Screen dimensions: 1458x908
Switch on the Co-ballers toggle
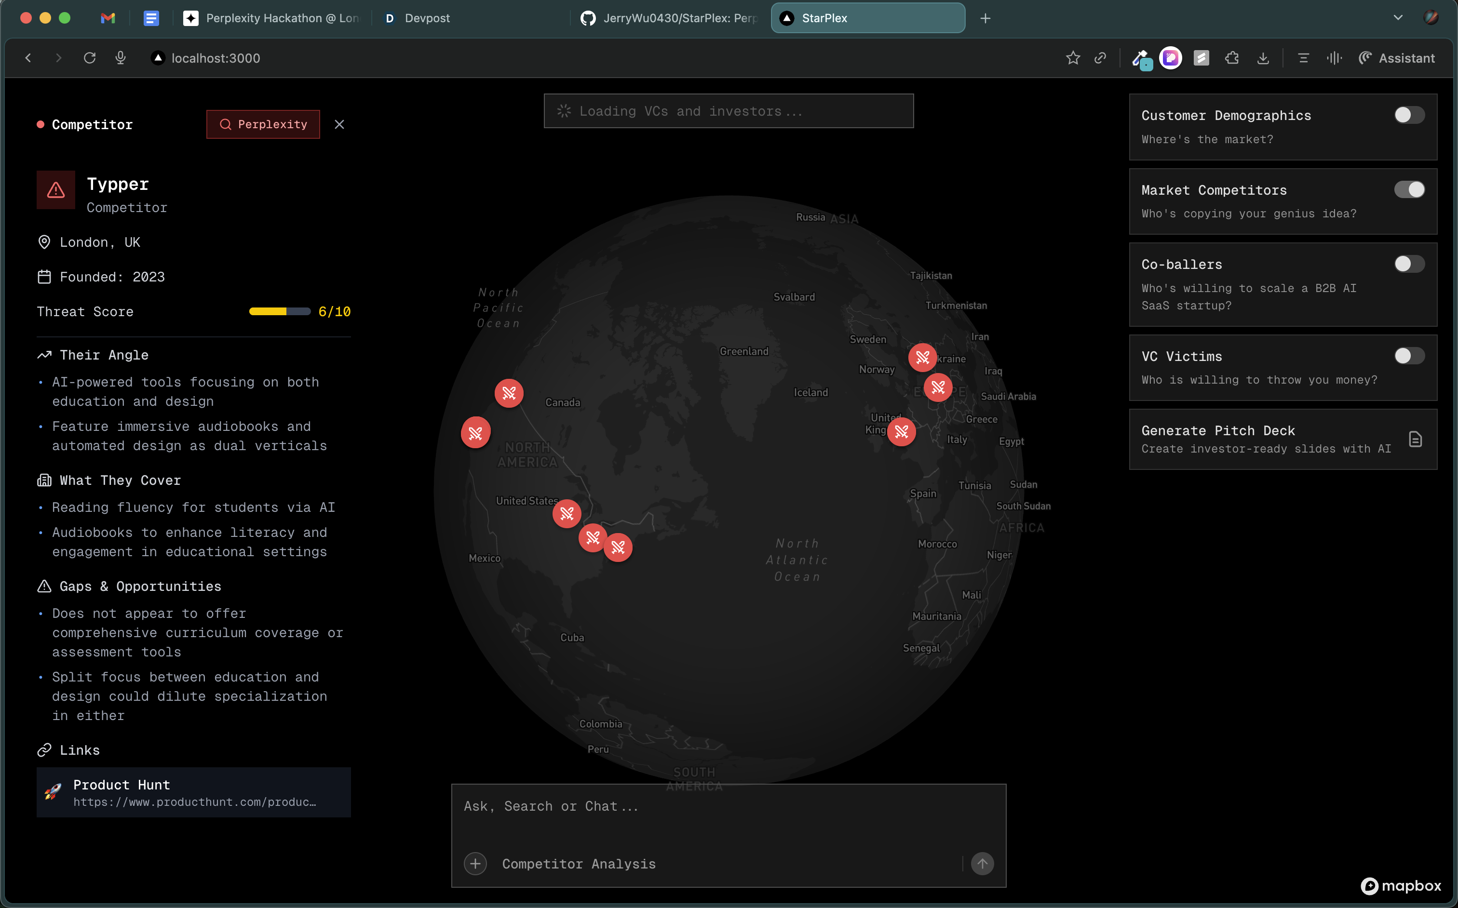1409,264
